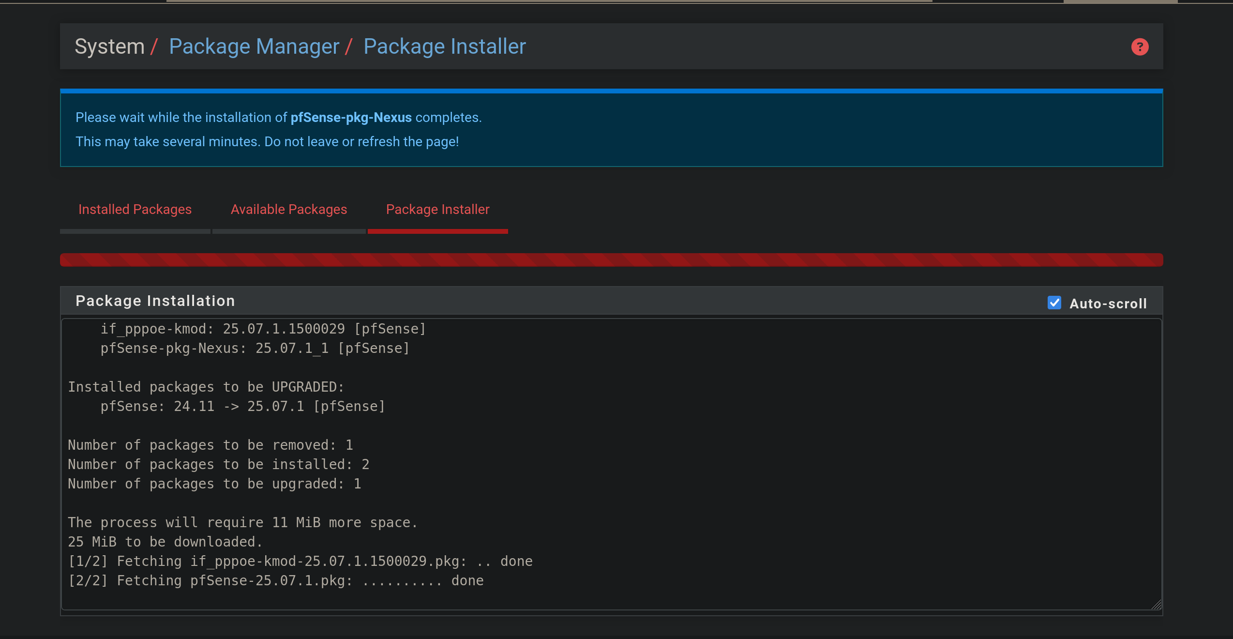Click the '11 MiB more space' log line
The image size is (1233, 639).
[x=242, y=522]
